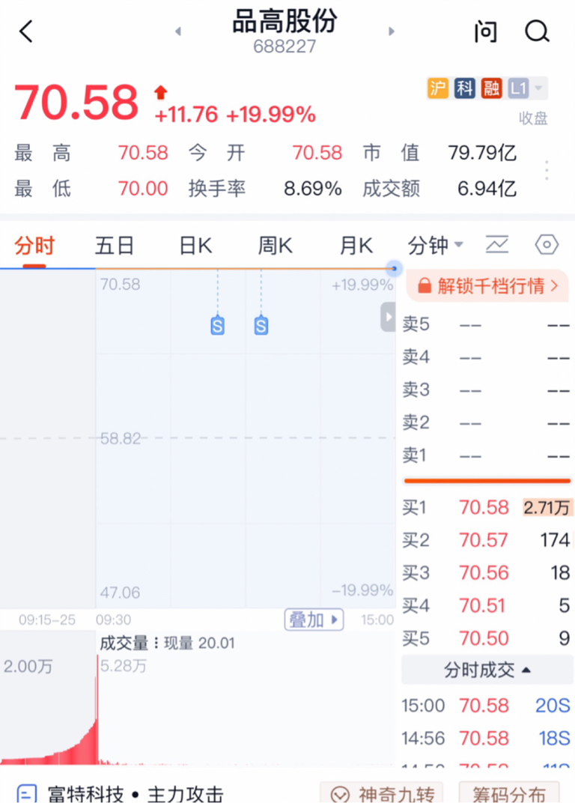575x803 pixels.
Task: Tap the first S marker on chart
Action: (x=218, y=326)
